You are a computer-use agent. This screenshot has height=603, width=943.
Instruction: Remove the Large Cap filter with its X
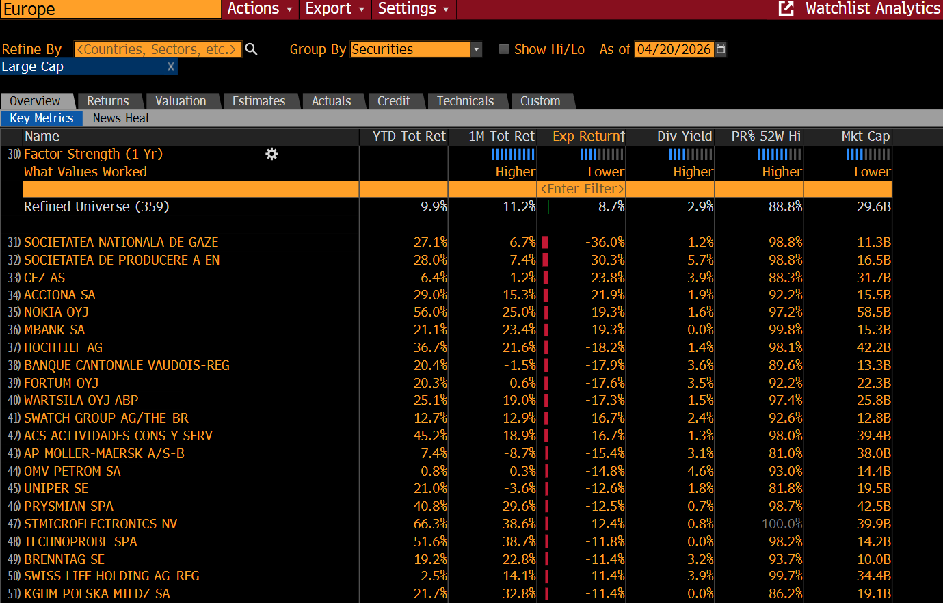171,66
